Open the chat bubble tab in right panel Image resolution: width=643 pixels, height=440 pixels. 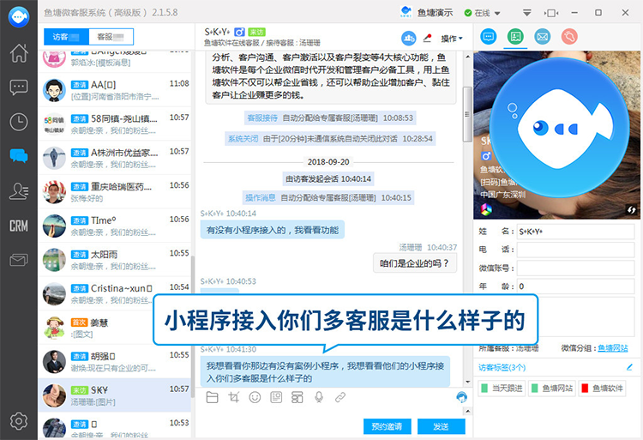coord(489,37)
